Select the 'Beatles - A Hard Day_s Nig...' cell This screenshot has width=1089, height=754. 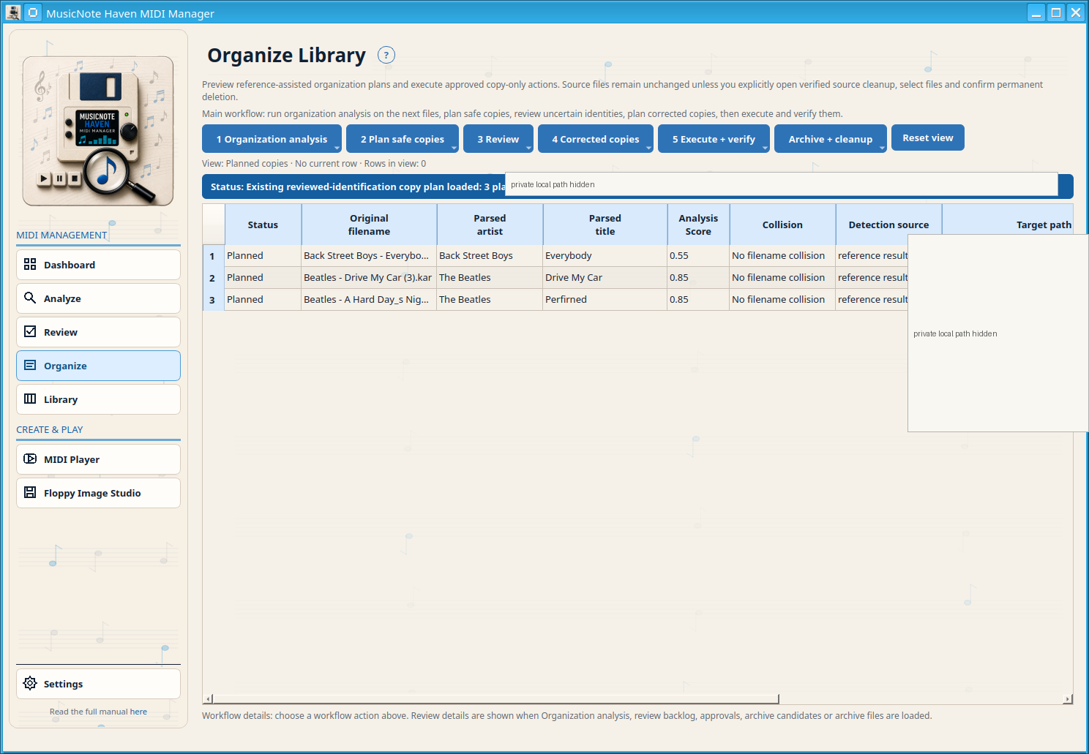(x=369, y=300)
